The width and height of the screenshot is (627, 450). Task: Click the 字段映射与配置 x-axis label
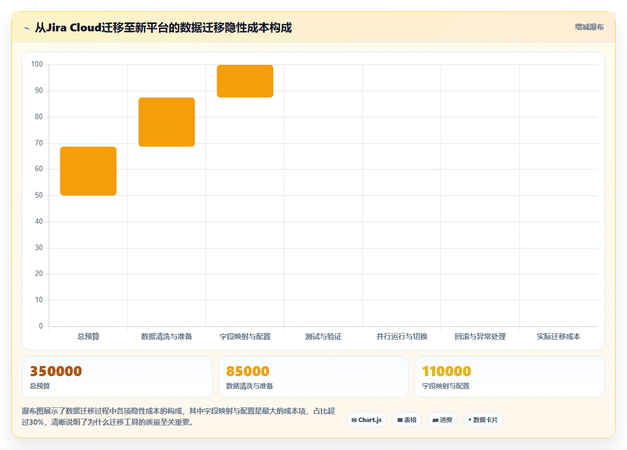(245, 336)
